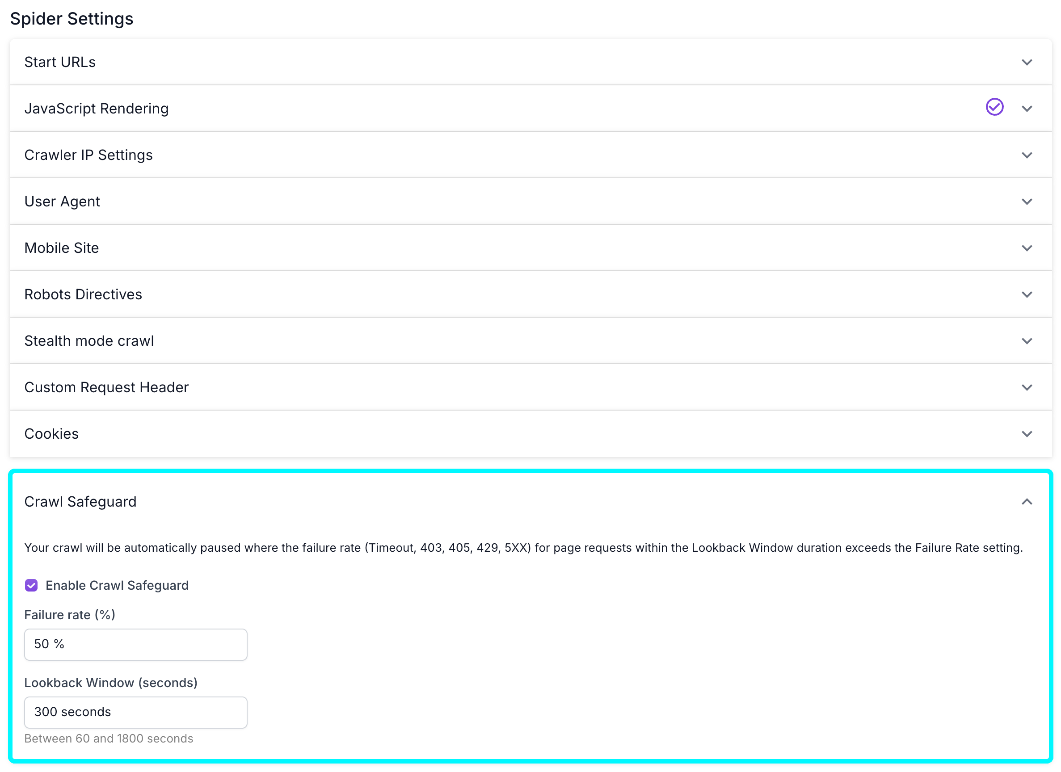This screenshot has height=772, width=1061.
Task: Open the Crawler IP Settings row title
Action: pyautogui.click(x=88, y=155)
